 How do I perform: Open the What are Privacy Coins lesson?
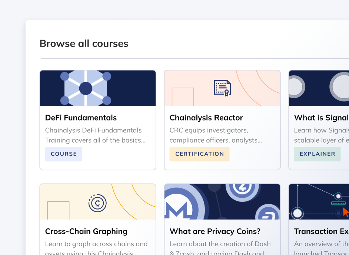(x=215, y=231)
